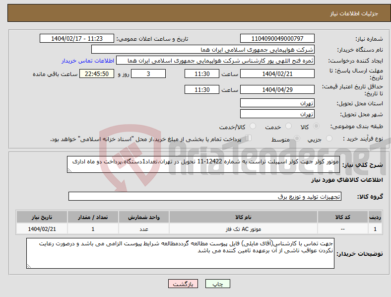Screen dimensions: 391x297
Task: Click the buyer notes text area
Action: (180, 253)
